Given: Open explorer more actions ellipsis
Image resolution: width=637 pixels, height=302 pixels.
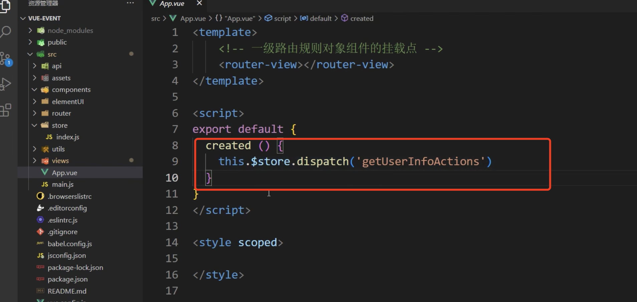Looking at the screenshot, I should pos(130,3).
